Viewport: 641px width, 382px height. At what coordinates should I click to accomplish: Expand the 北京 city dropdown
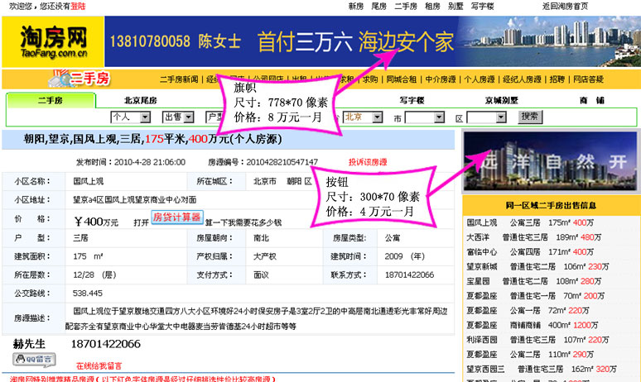coord(364,117)
